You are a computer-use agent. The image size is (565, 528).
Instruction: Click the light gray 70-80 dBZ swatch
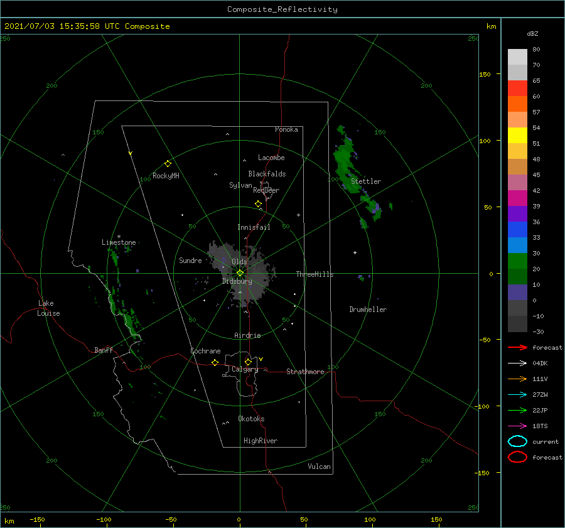point(517,57)
